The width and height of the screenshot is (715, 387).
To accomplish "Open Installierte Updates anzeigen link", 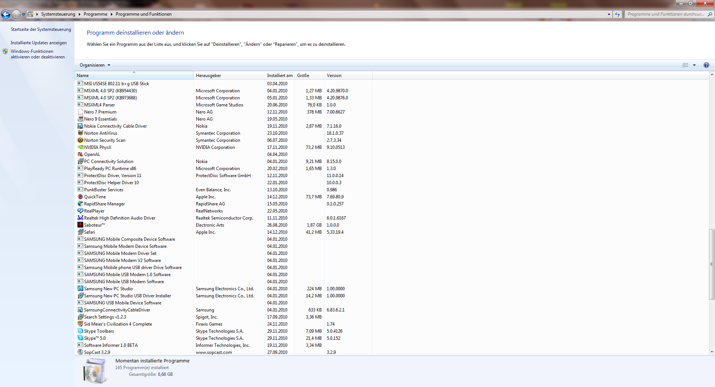I will pyautogui.click(x=39, y=43).
